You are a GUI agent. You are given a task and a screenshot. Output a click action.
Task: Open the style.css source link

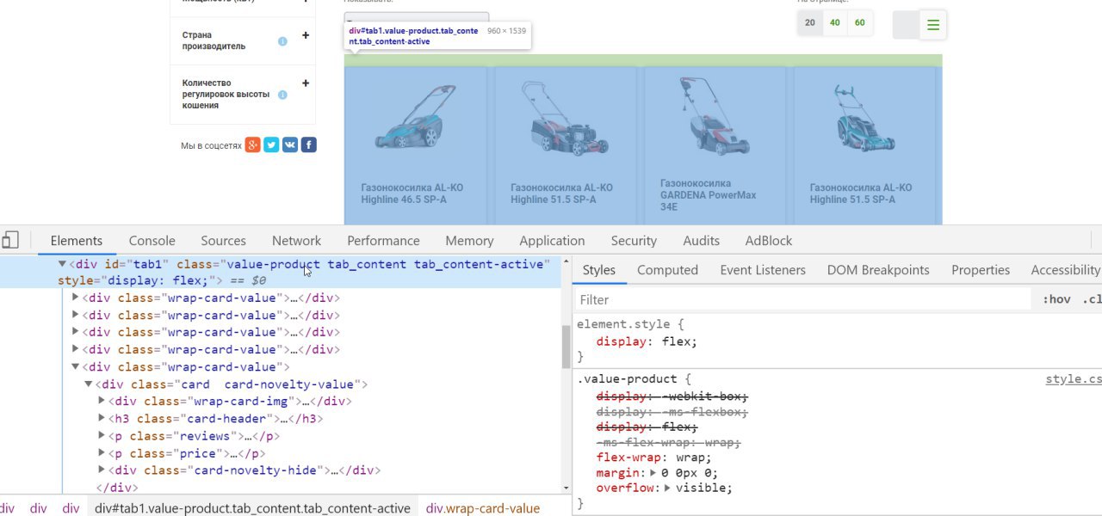[x=1074, y=378]
